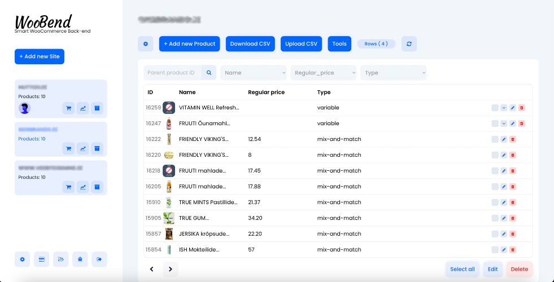This screenshot has height=282, width=554.
Task: Expand variations of FRUUTI Õunamahl row
Action: (504, 124)
